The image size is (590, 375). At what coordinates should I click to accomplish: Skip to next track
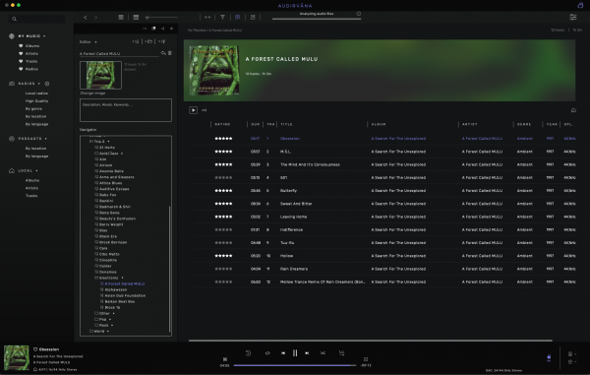307,353
